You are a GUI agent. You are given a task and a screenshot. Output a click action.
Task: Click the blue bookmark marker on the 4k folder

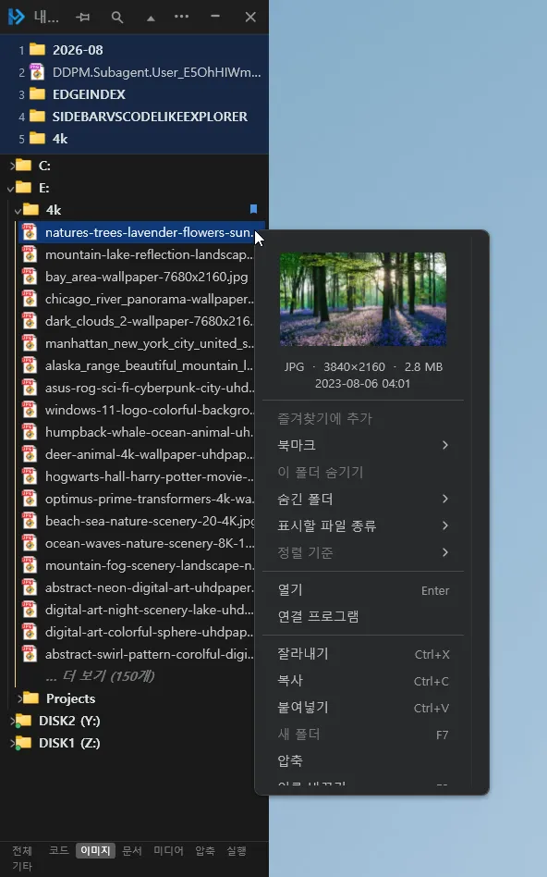coord(254,209)
